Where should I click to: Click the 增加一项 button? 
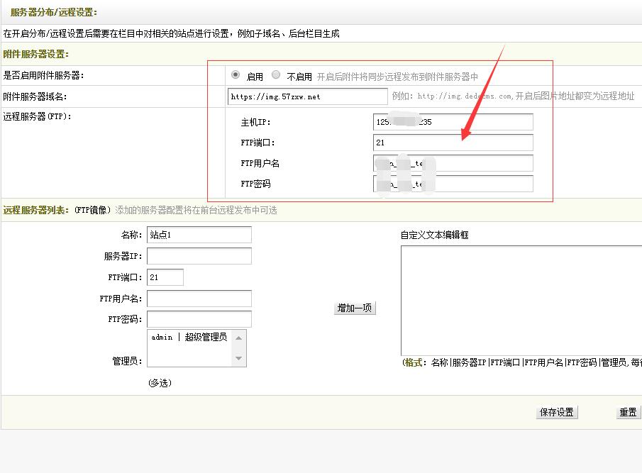(354, 308)
